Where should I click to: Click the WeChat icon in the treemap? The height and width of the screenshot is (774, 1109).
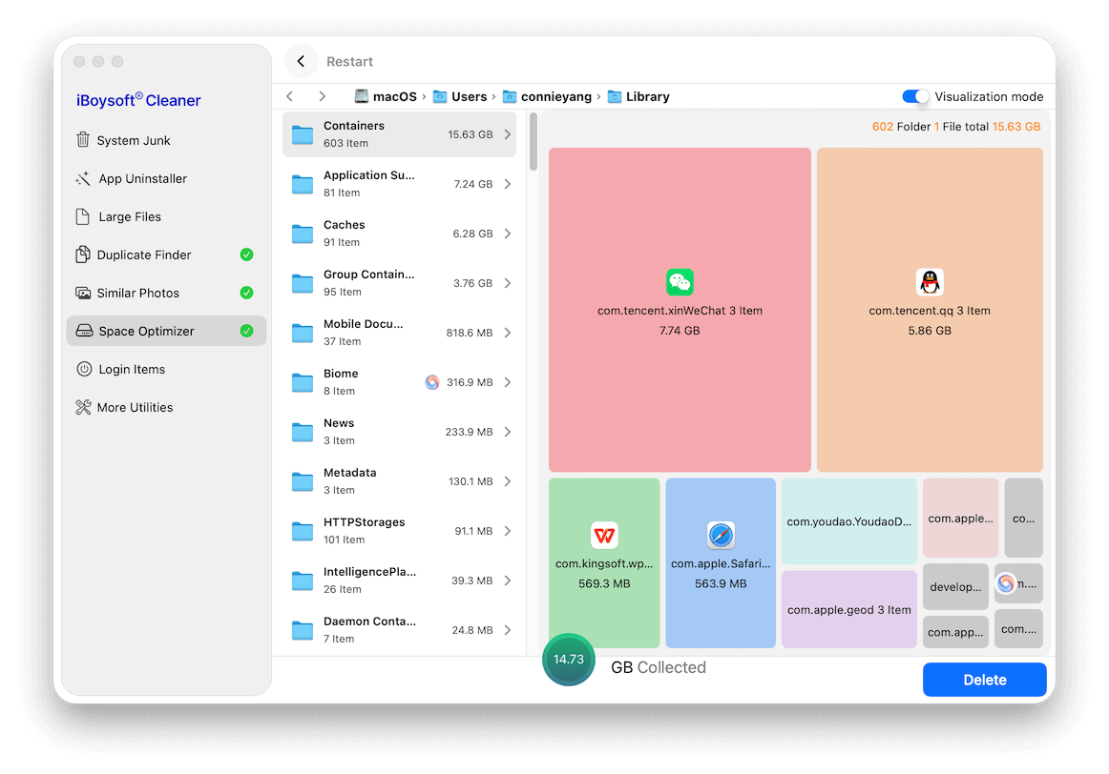(x=679, y=282)
